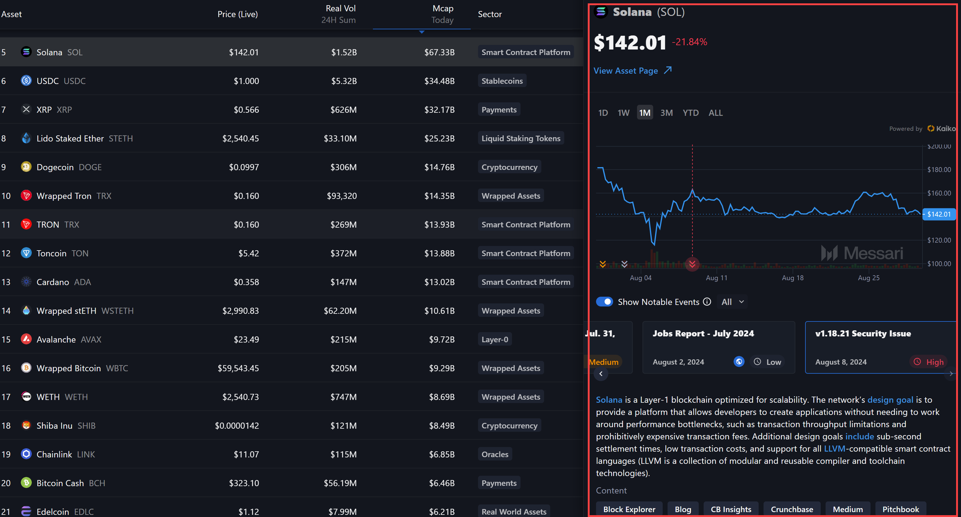
Task: Click the Cardano icon
Action: [26, 282]
